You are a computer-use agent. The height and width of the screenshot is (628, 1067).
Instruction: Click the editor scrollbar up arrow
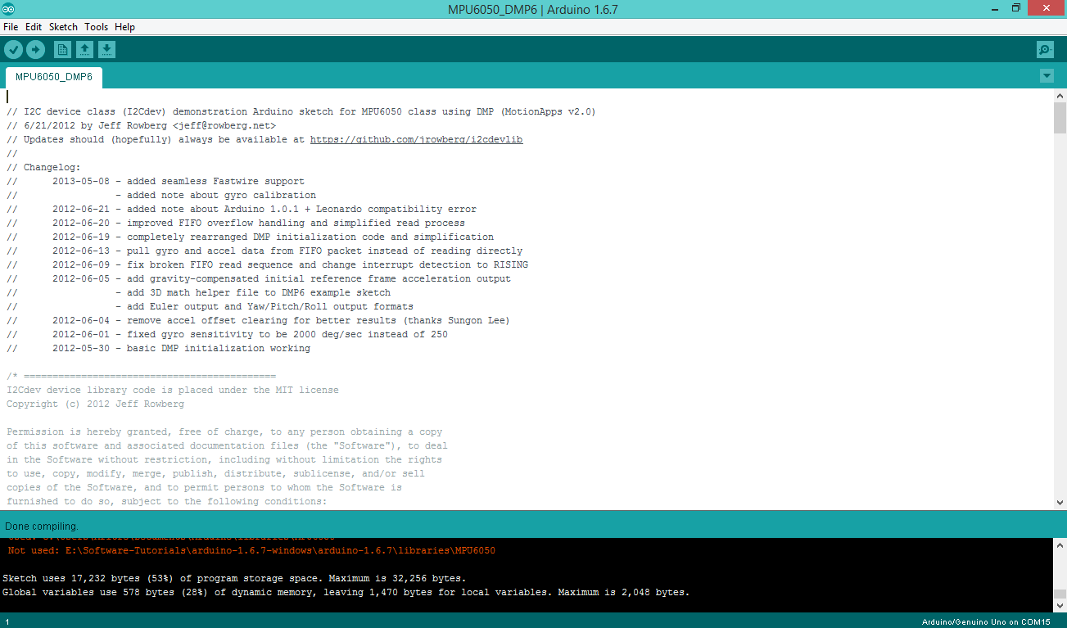click(1060, 96)
